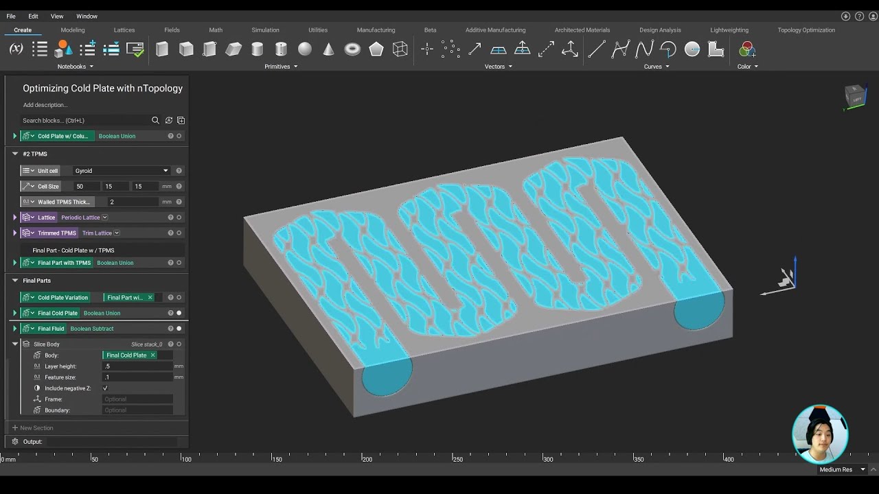Open the help question mark icon top right
This screenshot has width=879, height=494.
859,16
